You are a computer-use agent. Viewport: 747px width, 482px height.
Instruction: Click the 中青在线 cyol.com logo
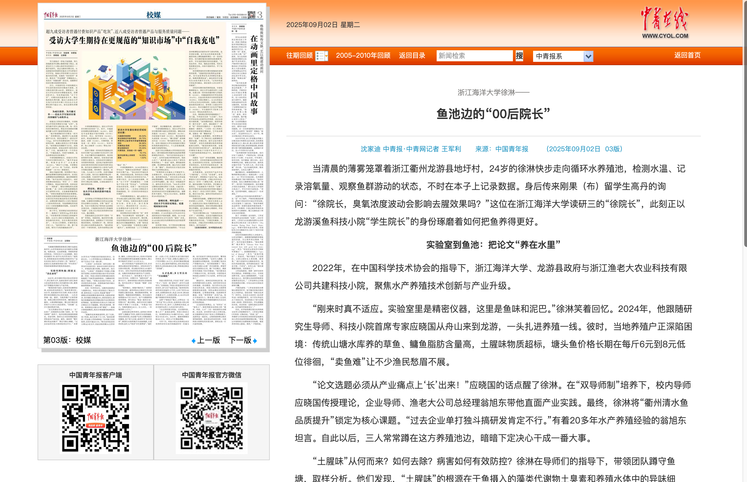(x=665, y=23)
